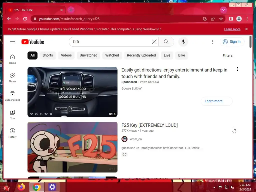The width and height of the screenshot is (256, 192).
Task: Select the Unwatched filter chip
Action: [x=88, y=55]
